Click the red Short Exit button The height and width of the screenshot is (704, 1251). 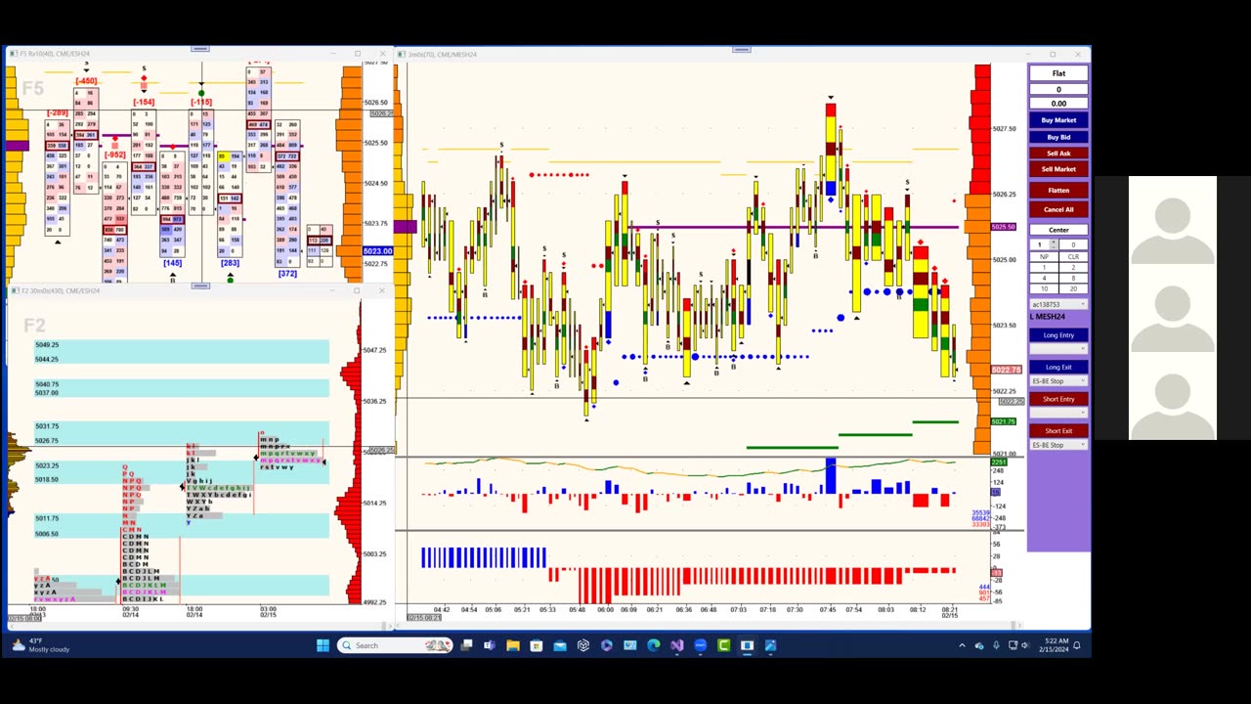pyautogui.click(x=1058, y=431)
